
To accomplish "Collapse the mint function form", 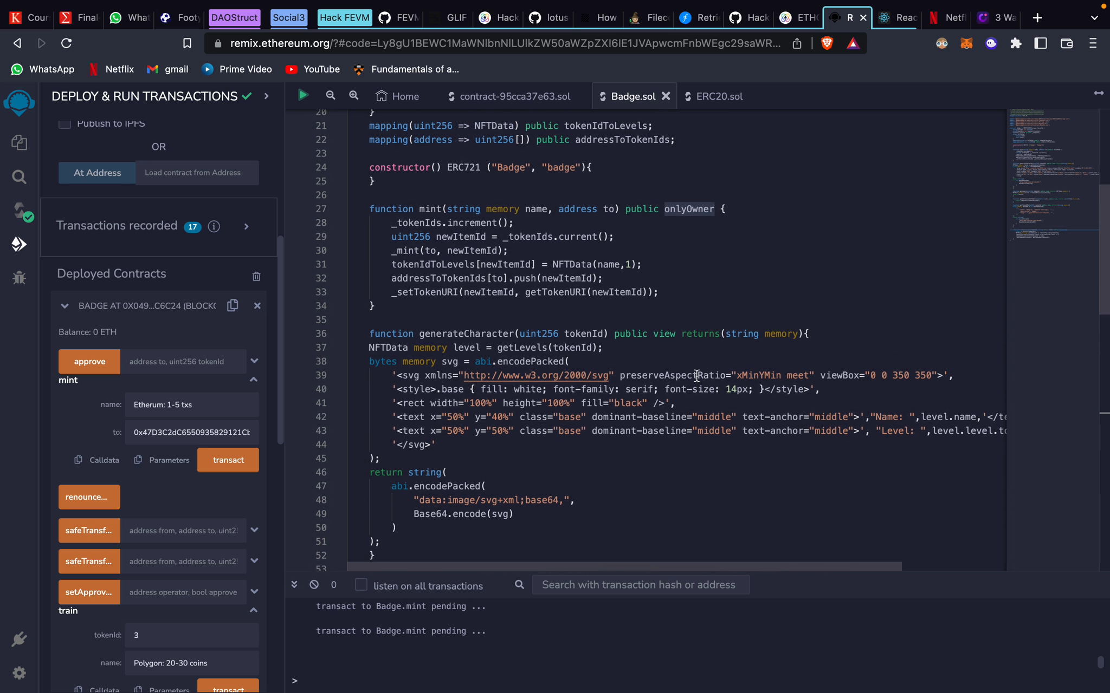I will click(x=253, y=380).
